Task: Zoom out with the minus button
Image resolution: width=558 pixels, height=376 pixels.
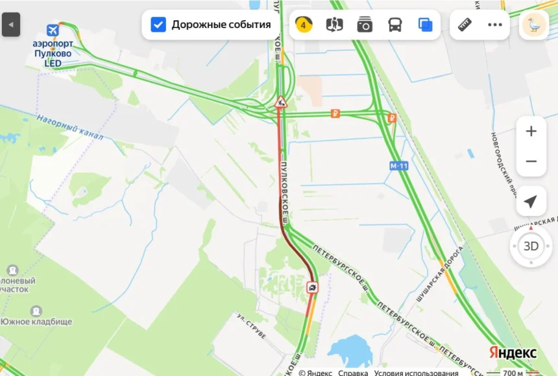Action: point(531,161)
